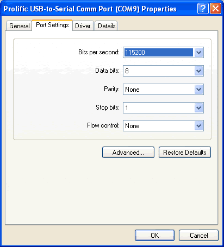Screen dimensions: 224x247
Task: Open the Data bits dropdown arrow
Action: click(x=199, y=71)
